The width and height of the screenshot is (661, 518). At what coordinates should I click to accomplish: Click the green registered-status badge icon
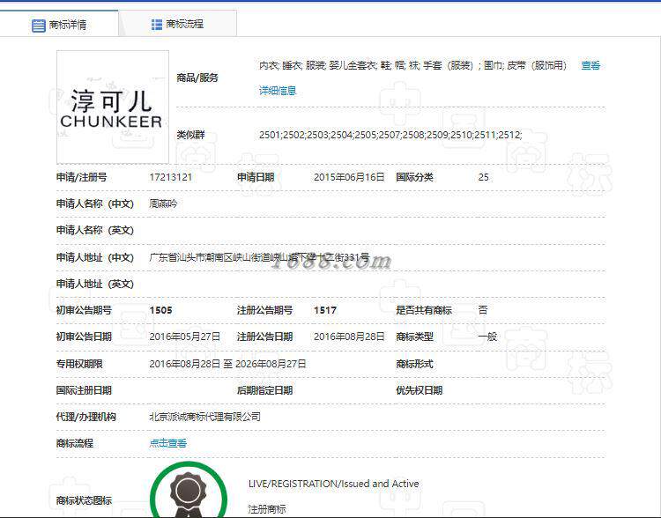pos(189,491)
